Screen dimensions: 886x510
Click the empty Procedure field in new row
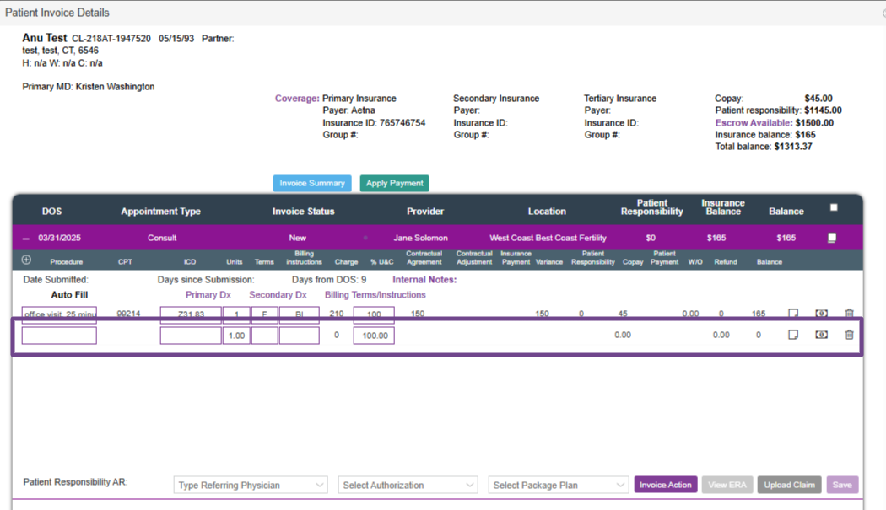pyautogui.click(x=59, y=336)
